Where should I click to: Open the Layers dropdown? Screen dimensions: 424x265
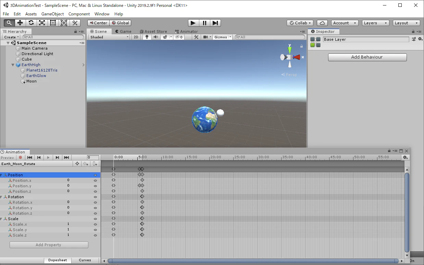coord(376,23)
